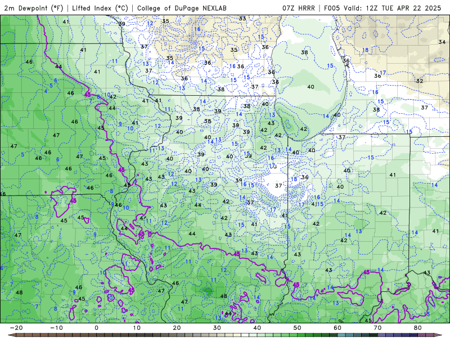Click the 'F005 Valid: 12Z TUE APR 22 2025' text
450x338 pixels.
pos(382,8)
